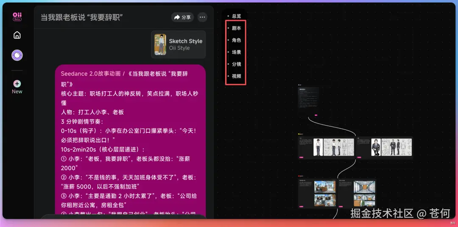Open the Sketch Style card
Screen dimensions: 458x227
179,45
